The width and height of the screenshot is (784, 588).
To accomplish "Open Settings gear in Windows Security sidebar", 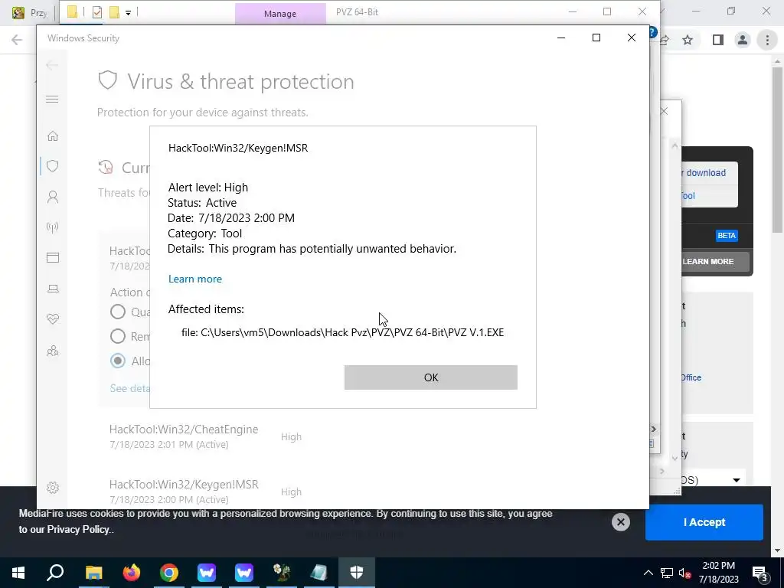I will click(53, 488).
